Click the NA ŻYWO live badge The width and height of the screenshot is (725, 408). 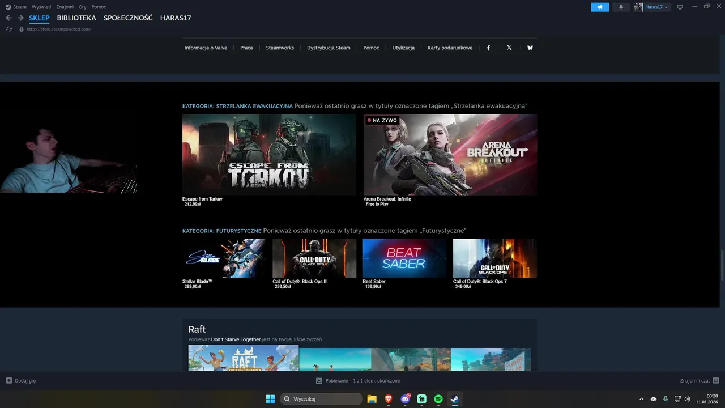click(x=382, y=120)
